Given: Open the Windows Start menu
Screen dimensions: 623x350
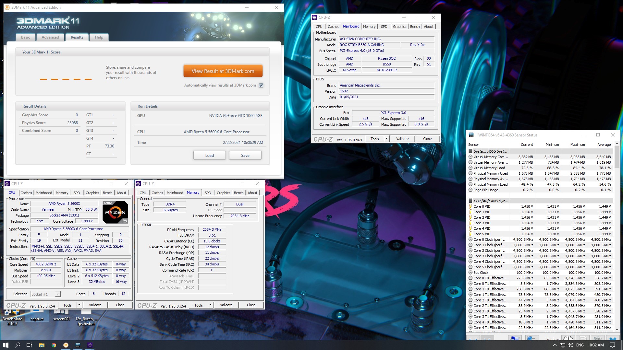Looking at the screenshot, I should [x=6, y=345].
